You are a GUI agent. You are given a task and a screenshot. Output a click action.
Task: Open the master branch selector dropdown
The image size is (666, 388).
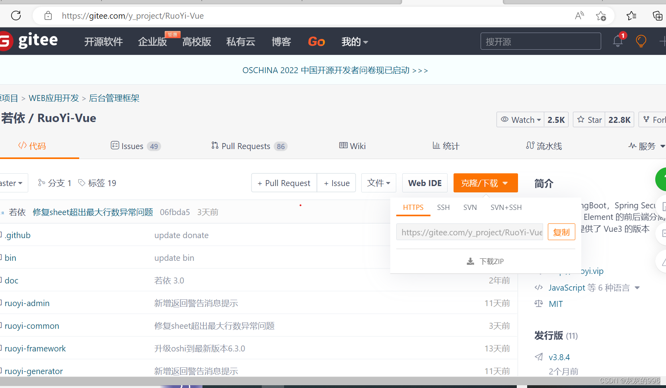tap(14, 183)
